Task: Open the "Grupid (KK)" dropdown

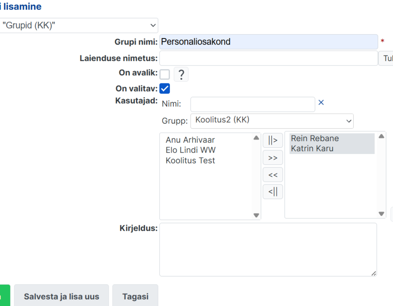Action: coord(79,25)
